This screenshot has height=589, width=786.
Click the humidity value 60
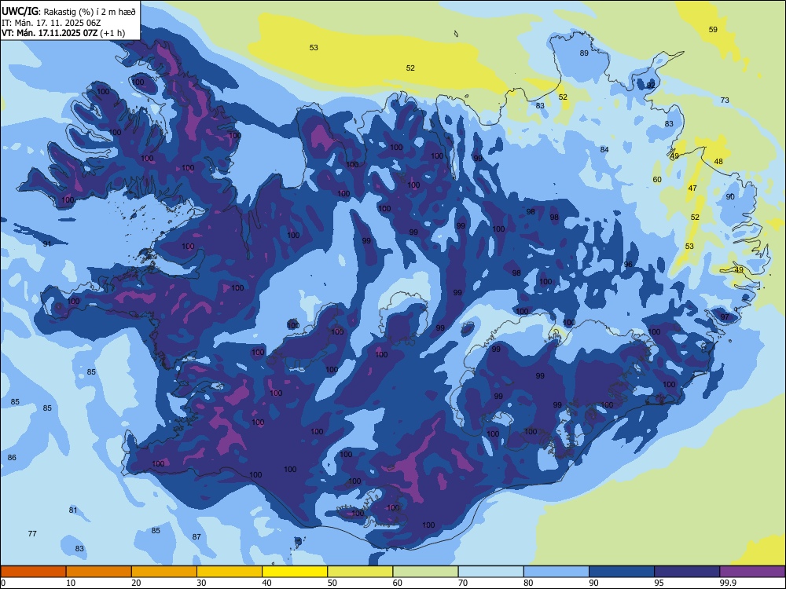click(657, 179)
